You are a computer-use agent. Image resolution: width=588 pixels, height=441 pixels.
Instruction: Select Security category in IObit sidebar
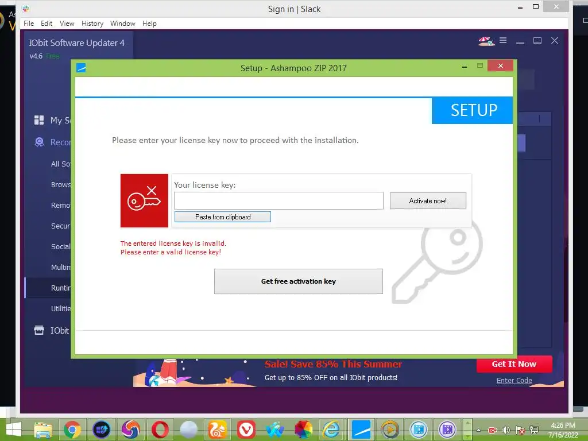tap(60, 226)
